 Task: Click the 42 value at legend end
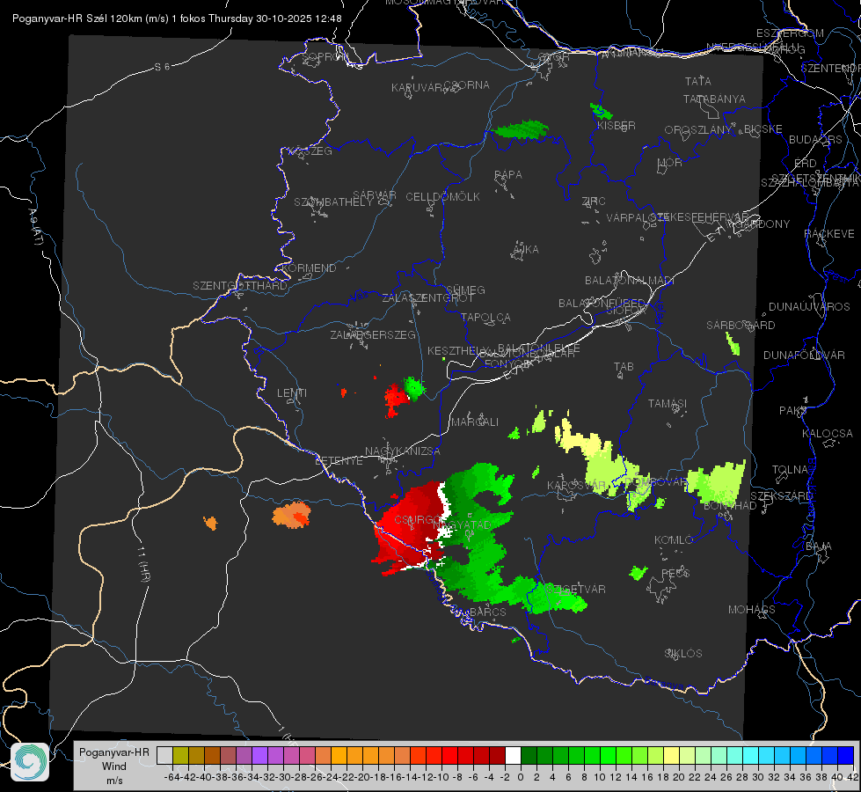[x=852, y=777]
